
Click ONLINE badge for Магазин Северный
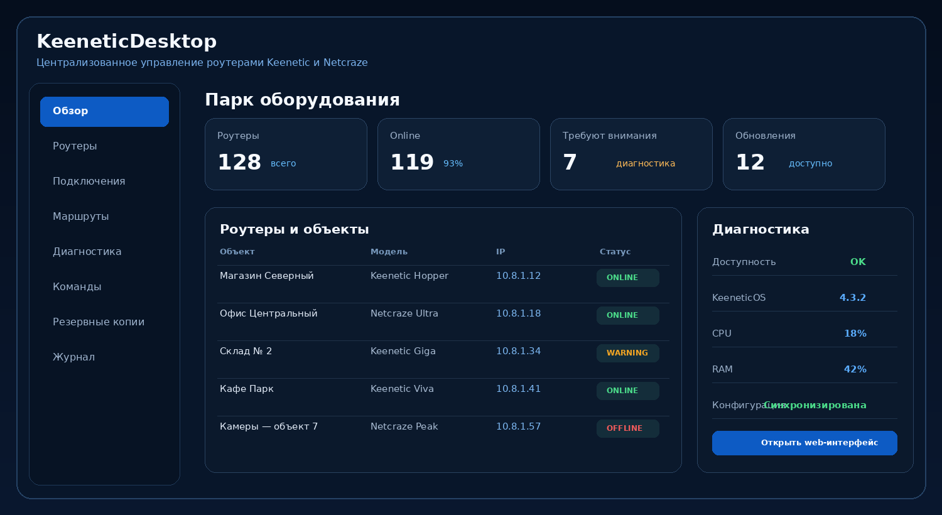(628, 278)
